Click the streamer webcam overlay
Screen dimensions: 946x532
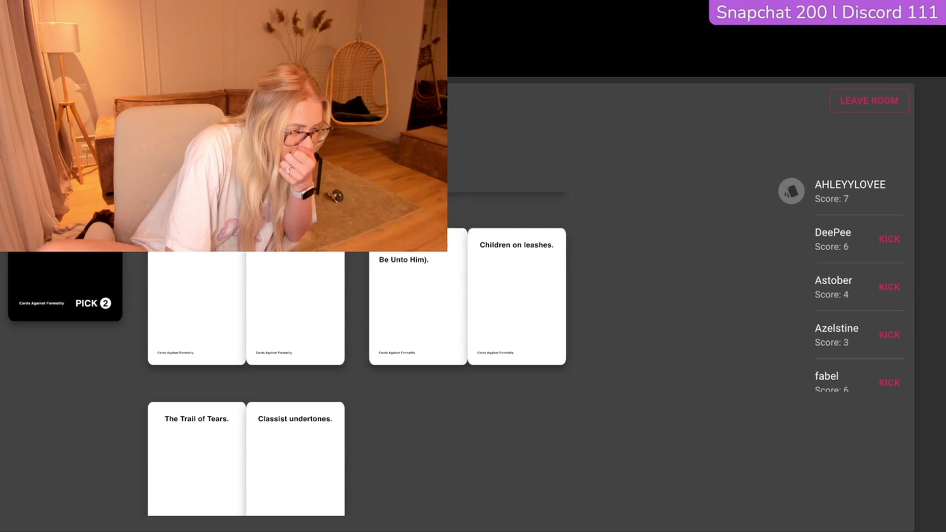pos(224,126)
